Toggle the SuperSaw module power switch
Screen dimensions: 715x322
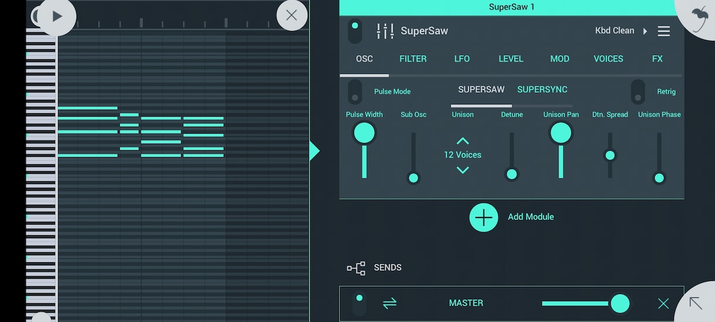click(x=355, y=31)
